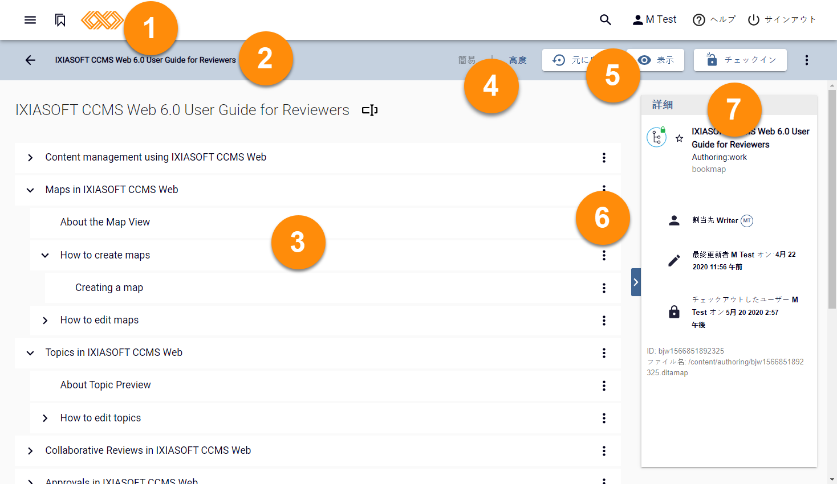The width and height of the screenshot is (837, 484).
Task: Click the bookmap type label
Action: [709, 169]
